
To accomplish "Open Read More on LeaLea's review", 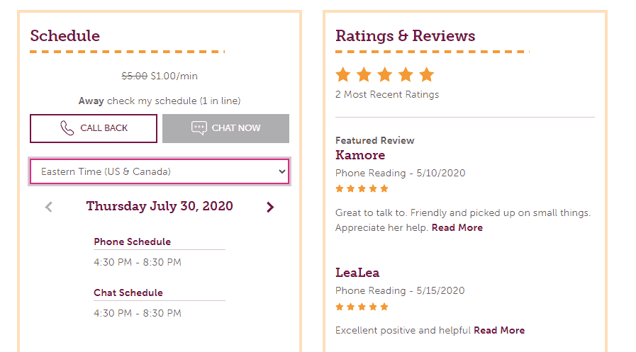I will pyautogui.click(x=499, y=330).
